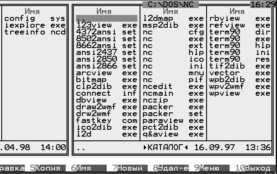The width and height of the screenshot is (277, 174).
Task: Select treeinfo ncd in left panel
Action: tap(35, 32)
